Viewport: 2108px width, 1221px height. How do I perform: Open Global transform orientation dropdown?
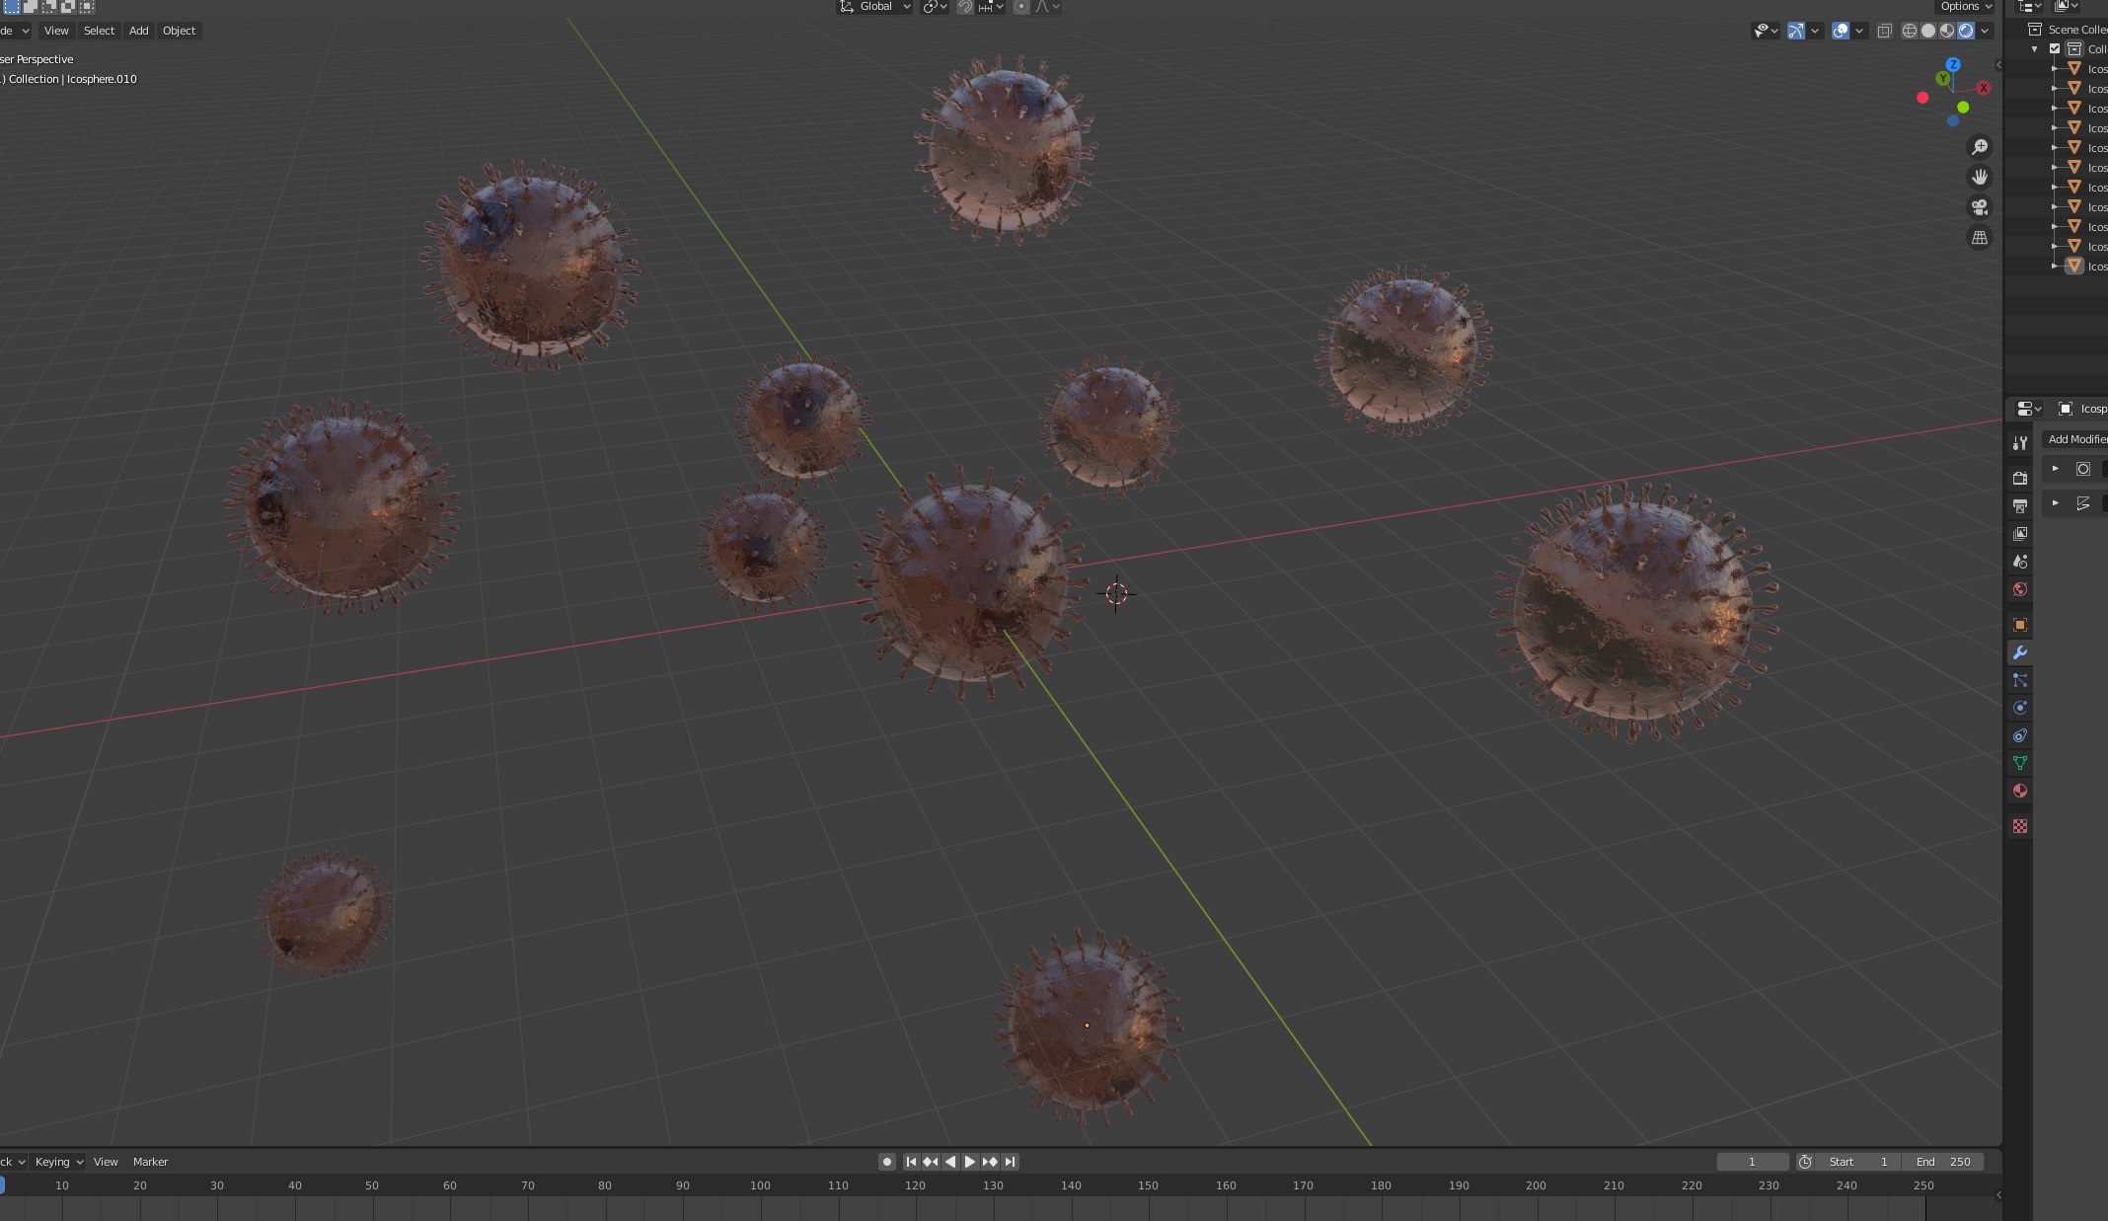coord(874,6)
